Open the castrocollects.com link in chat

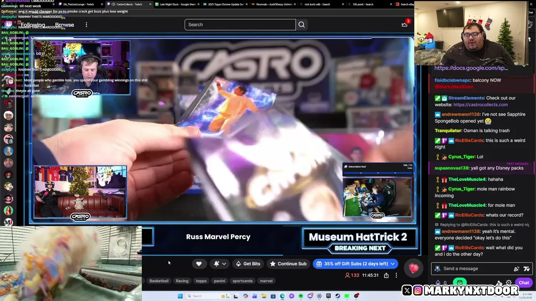480,105
